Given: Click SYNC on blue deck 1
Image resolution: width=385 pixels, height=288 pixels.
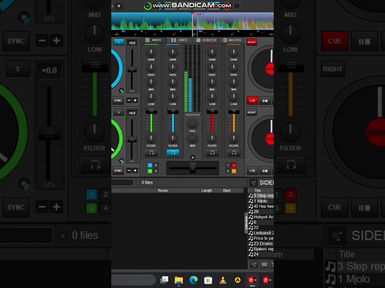Looking at the screenshot, I should click(118, 101).
